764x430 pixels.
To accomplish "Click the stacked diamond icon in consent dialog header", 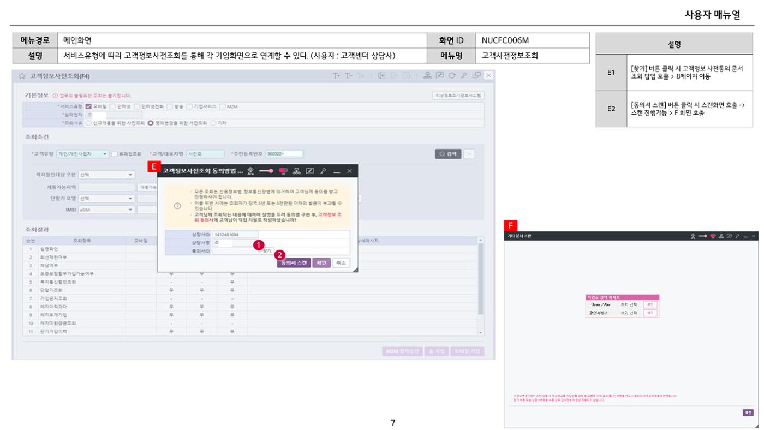I will tap(250, 171).
